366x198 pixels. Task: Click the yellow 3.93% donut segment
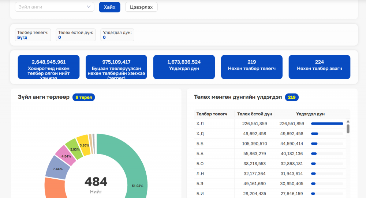84,146
